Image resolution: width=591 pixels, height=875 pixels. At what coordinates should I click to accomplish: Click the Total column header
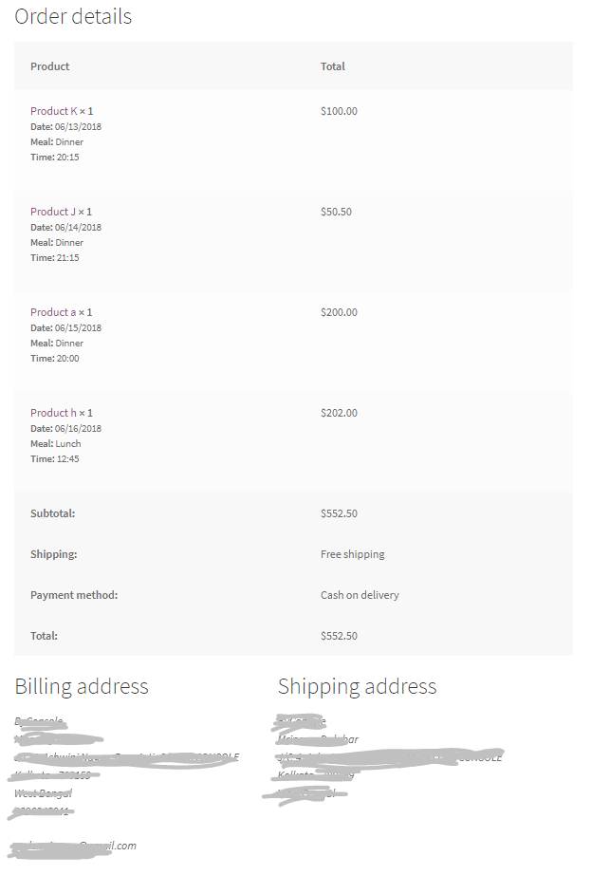(333, 66)
